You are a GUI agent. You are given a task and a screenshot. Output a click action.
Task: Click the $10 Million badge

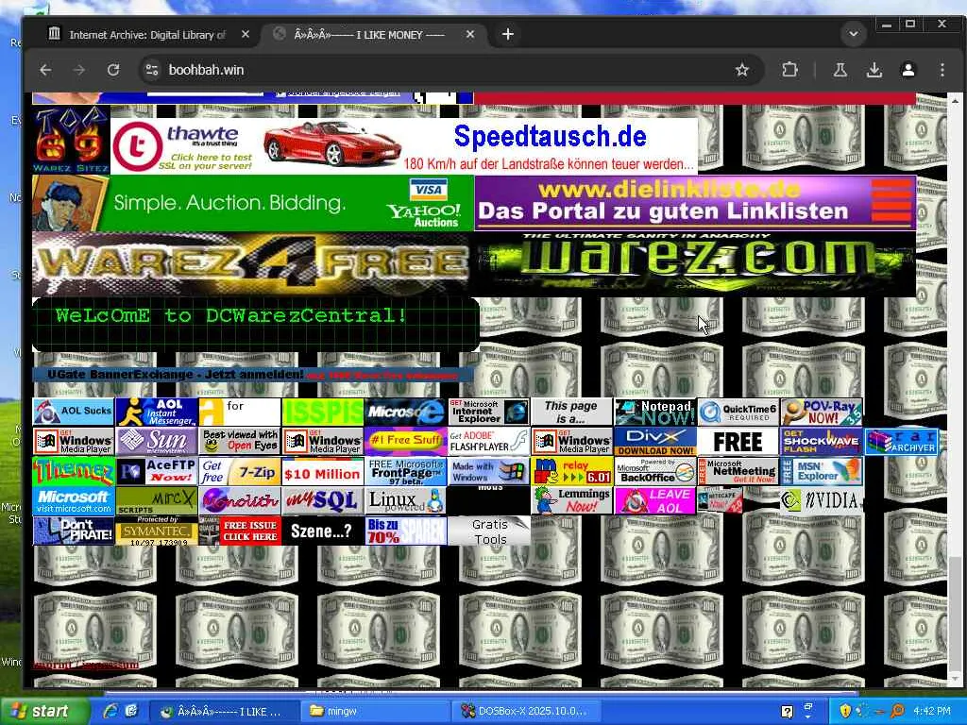(x=323, y=471)
